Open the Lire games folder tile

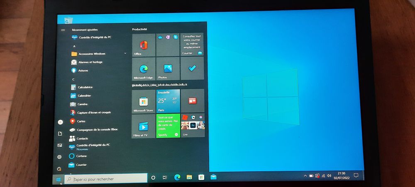tap(193, 125)
